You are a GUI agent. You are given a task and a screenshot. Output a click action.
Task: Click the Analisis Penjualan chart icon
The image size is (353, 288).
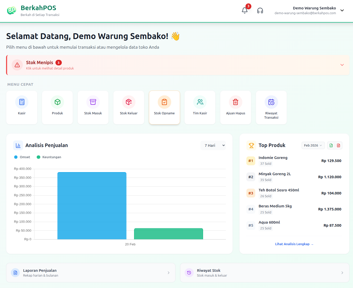click(18, 146)
